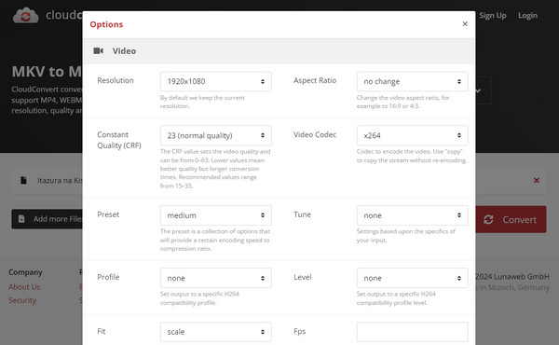Open the Security footer link
Viewport: 559px width, 345px height.
pos(22,300)
